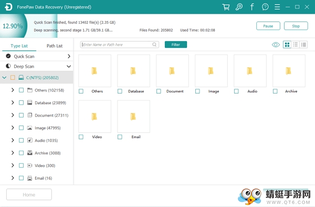The image size is (315, 207).
Task: Open the Facebook page icon
Action: [x=252, y=7]
